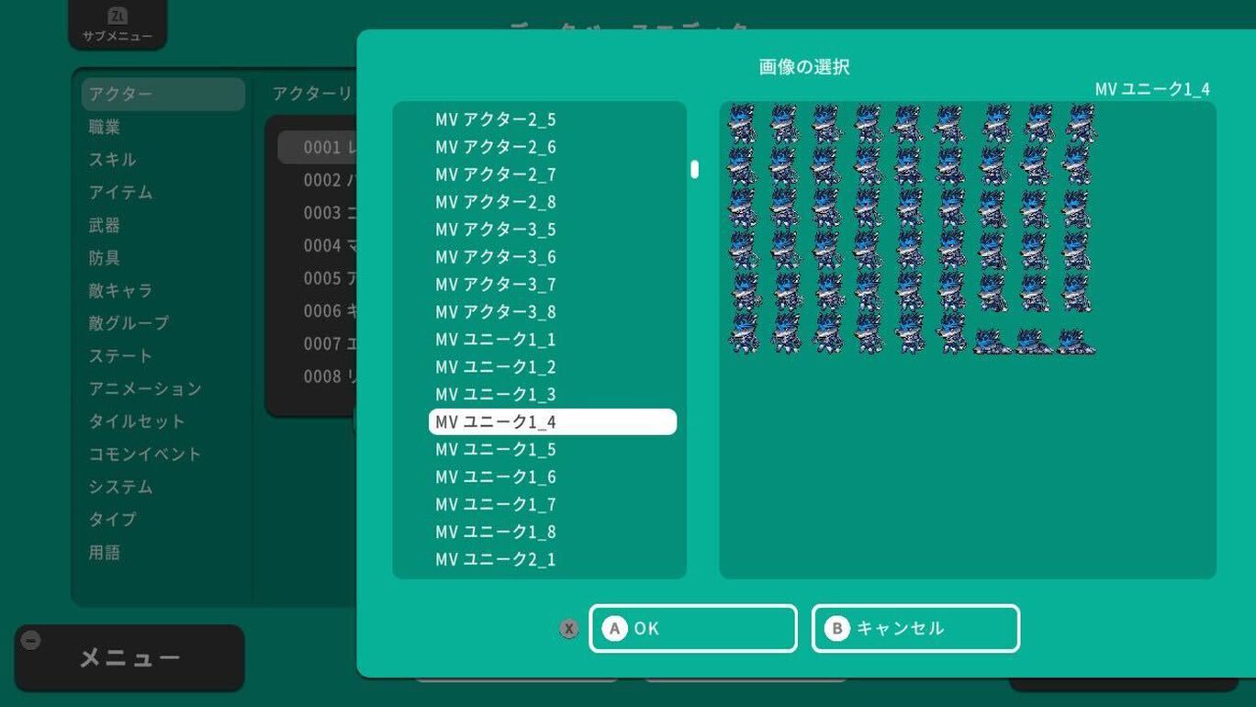Select actor entry 0002 in actor list

(x=318, y=180)
